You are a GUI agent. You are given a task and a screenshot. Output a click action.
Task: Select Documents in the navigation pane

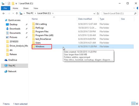pos(15,33)
